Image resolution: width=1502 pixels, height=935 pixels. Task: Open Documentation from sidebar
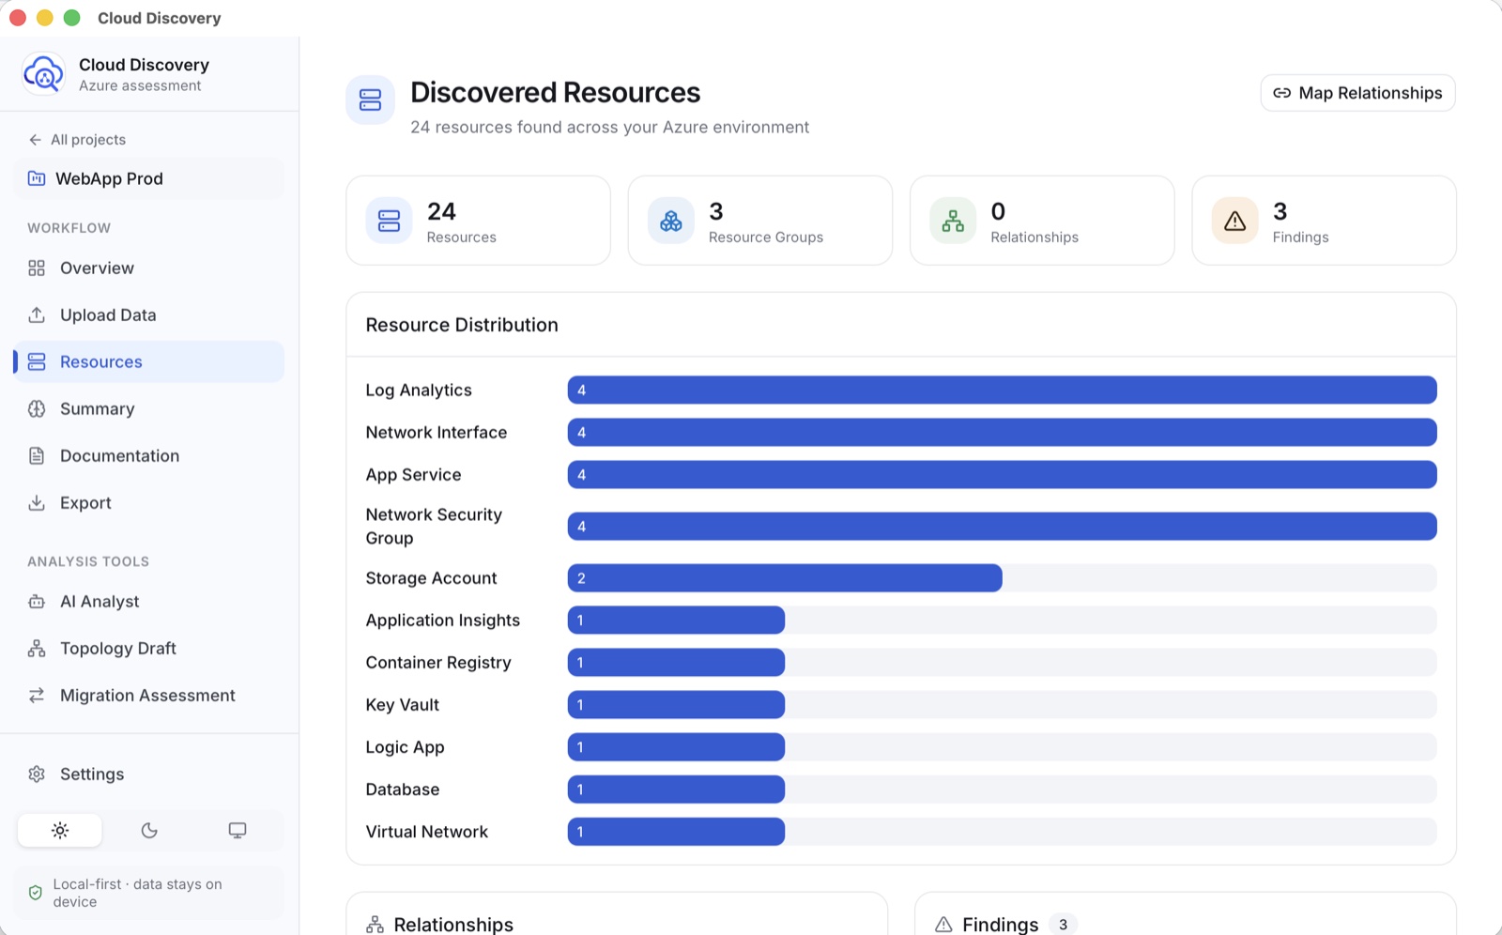coord(149,456)
